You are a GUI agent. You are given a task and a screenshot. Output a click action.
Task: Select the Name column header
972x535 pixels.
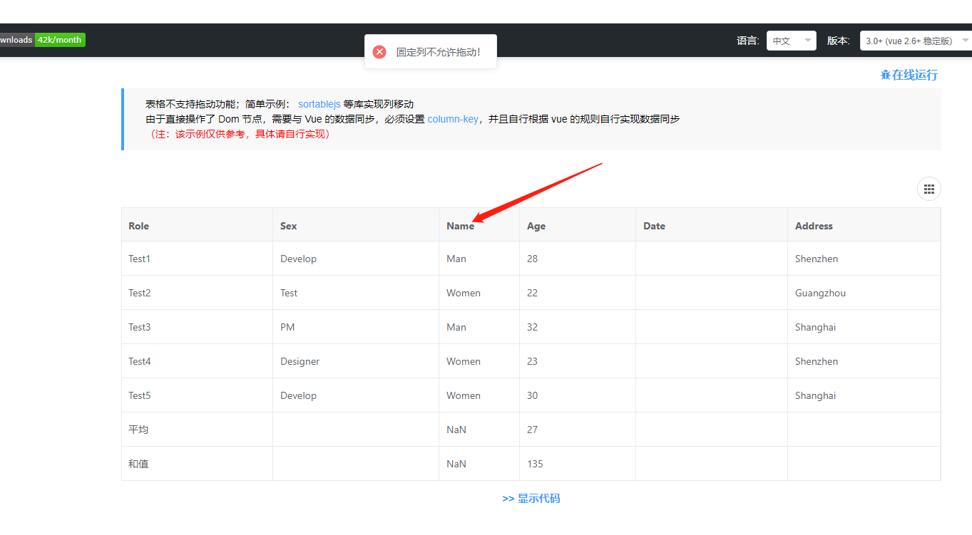(479, 225)
